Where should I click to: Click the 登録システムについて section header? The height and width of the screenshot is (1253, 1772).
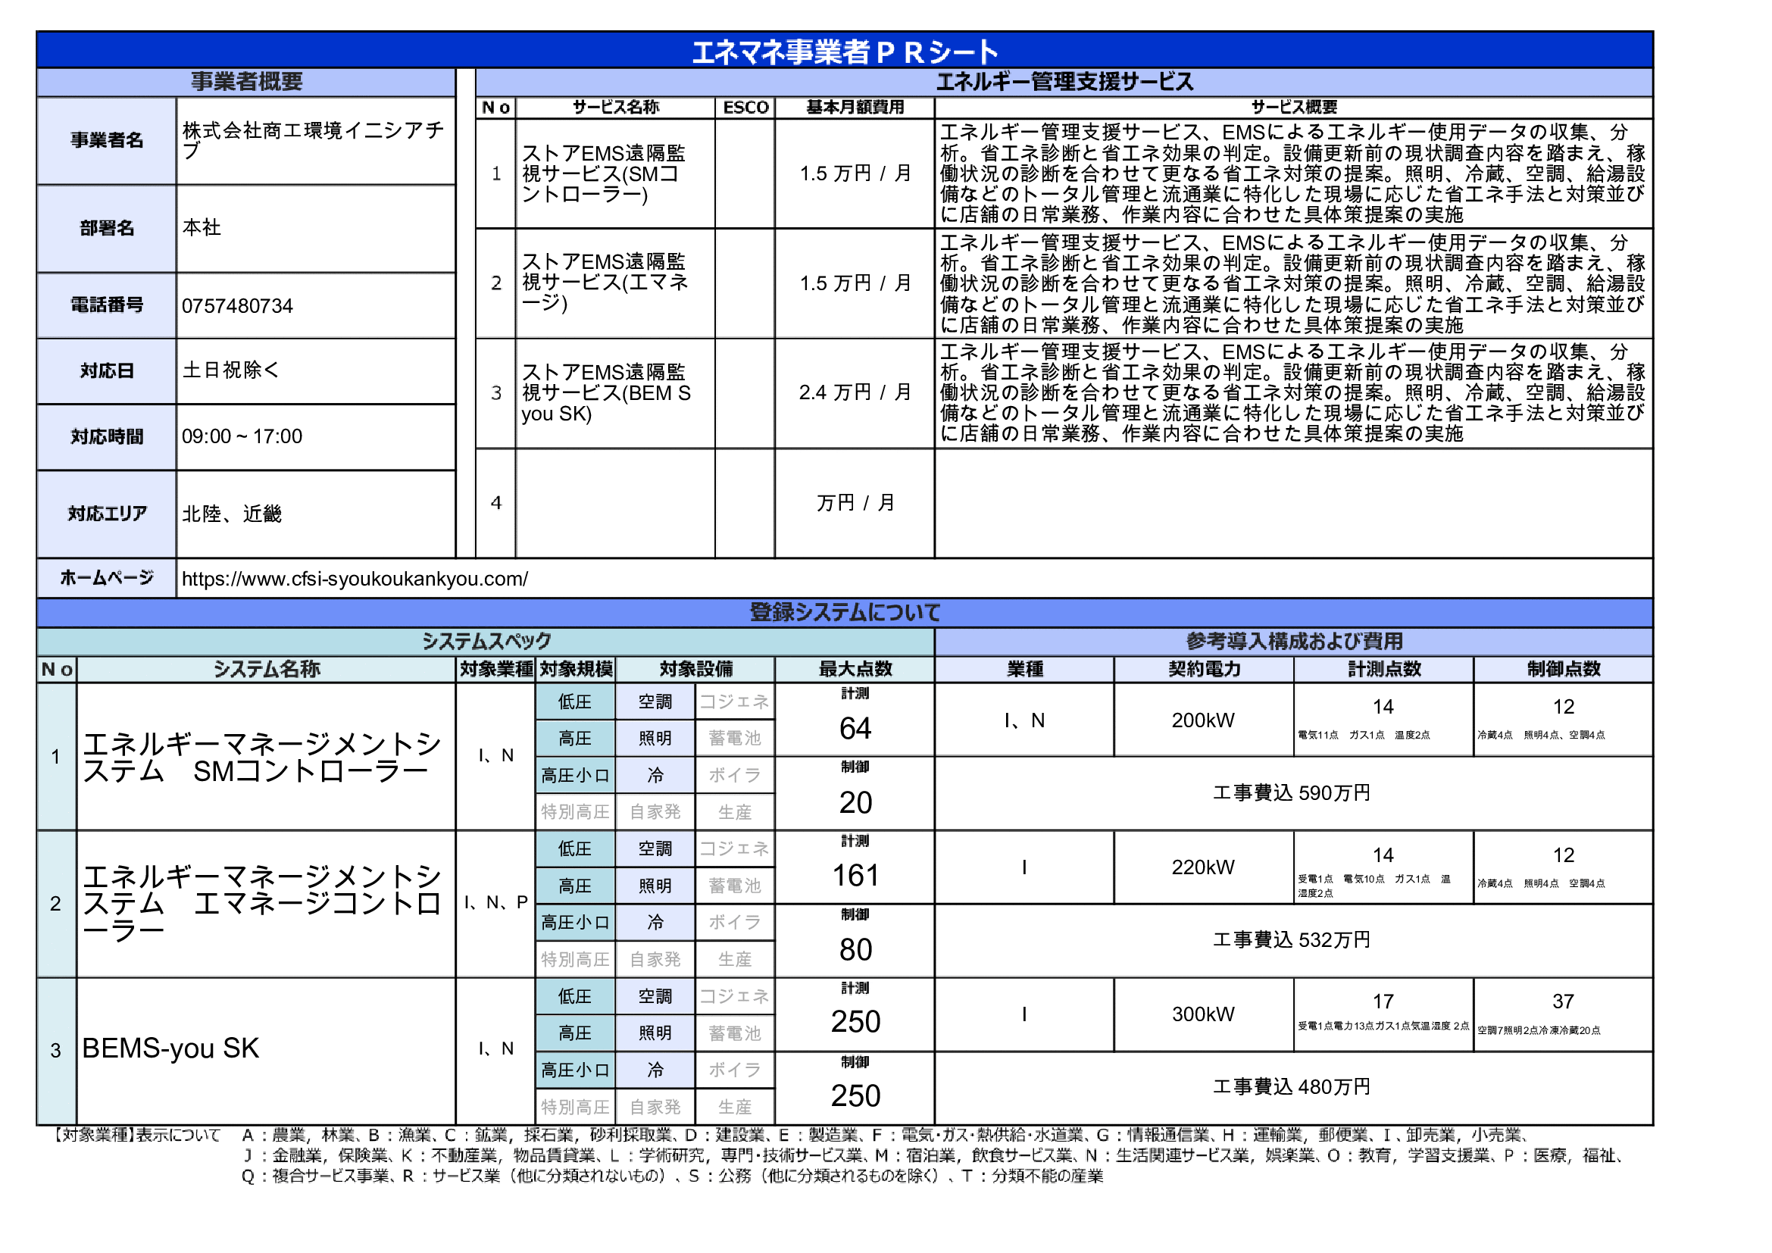pos(844,613)
